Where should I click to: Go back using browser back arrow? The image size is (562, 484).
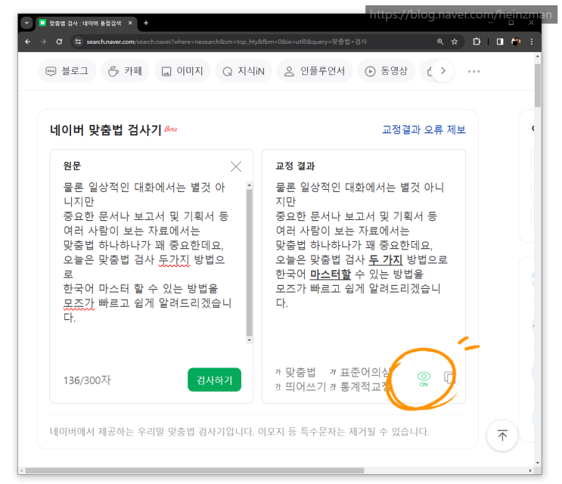[x=27, y=42]
